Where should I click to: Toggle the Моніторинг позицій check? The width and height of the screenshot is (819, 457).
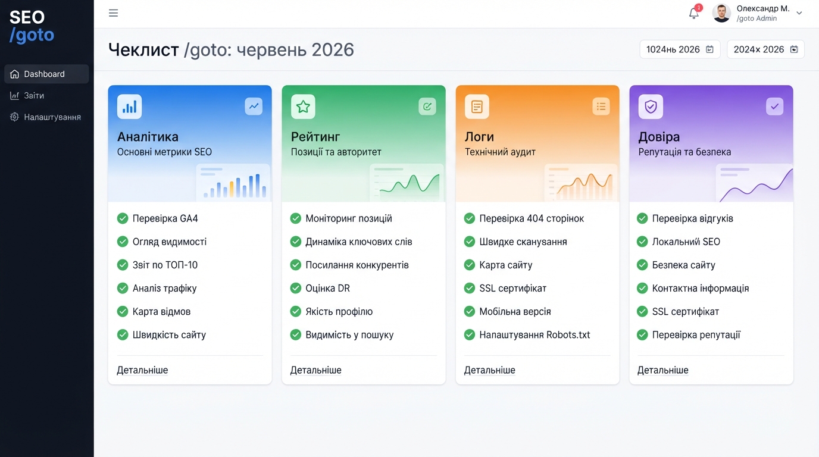pos(296,218)
